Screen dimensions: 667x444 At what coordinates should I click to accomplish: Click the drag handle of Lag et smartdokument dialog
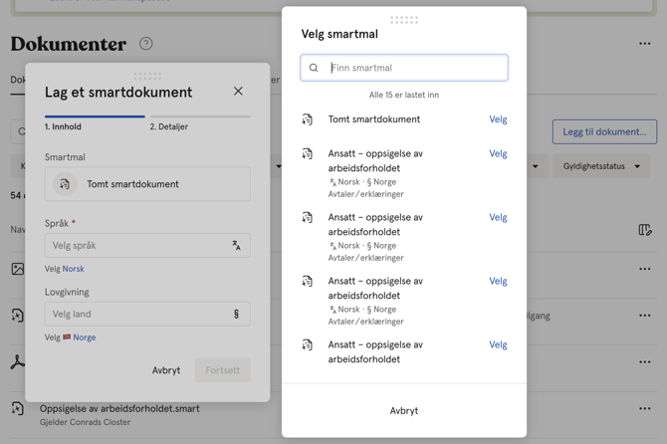point(147,76)
